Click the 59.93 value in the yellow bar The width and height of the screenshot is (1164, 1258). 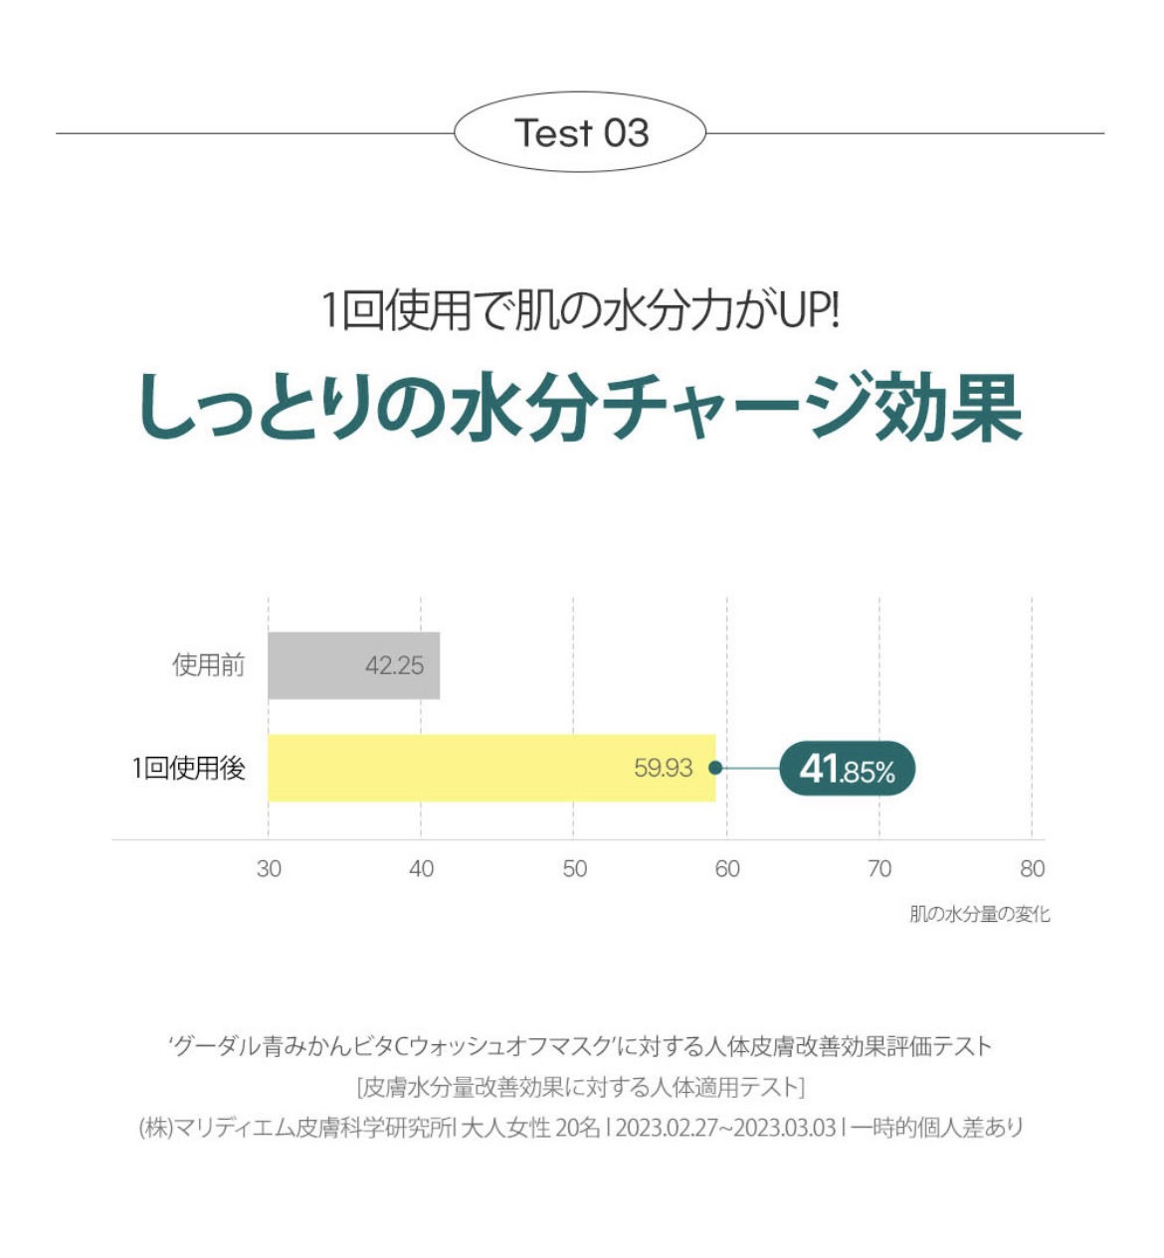(x=663, y=768)
